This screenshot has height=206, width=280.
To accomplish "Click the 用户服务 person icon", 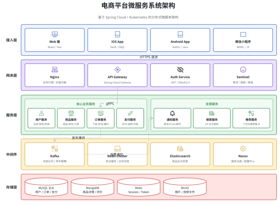I will pyautogui.click(x=41, y=113).
